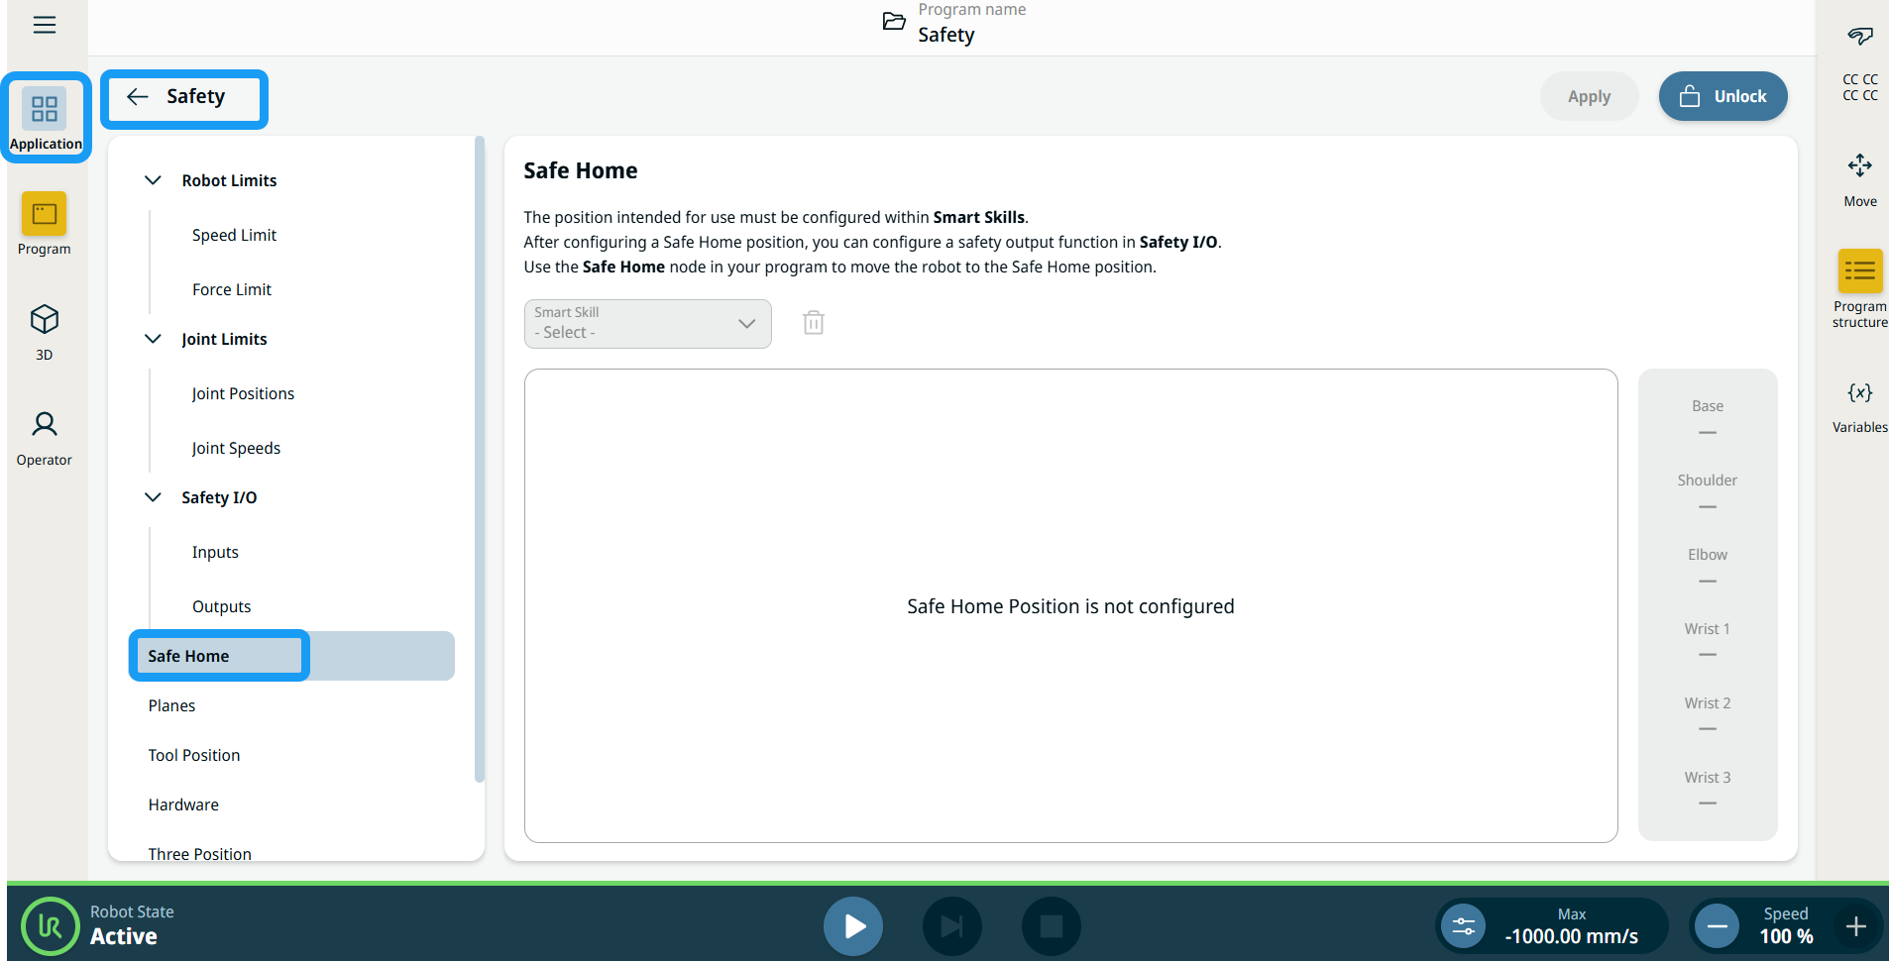The image size is (1889, 961).
Task: Click the Apply button
Action: 1589,96
